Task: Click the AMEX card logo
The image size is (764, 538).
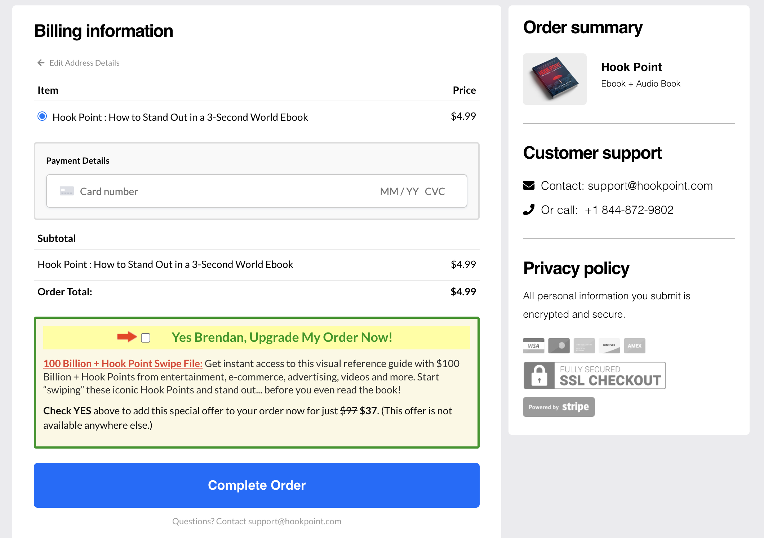Action: point(634,346)
